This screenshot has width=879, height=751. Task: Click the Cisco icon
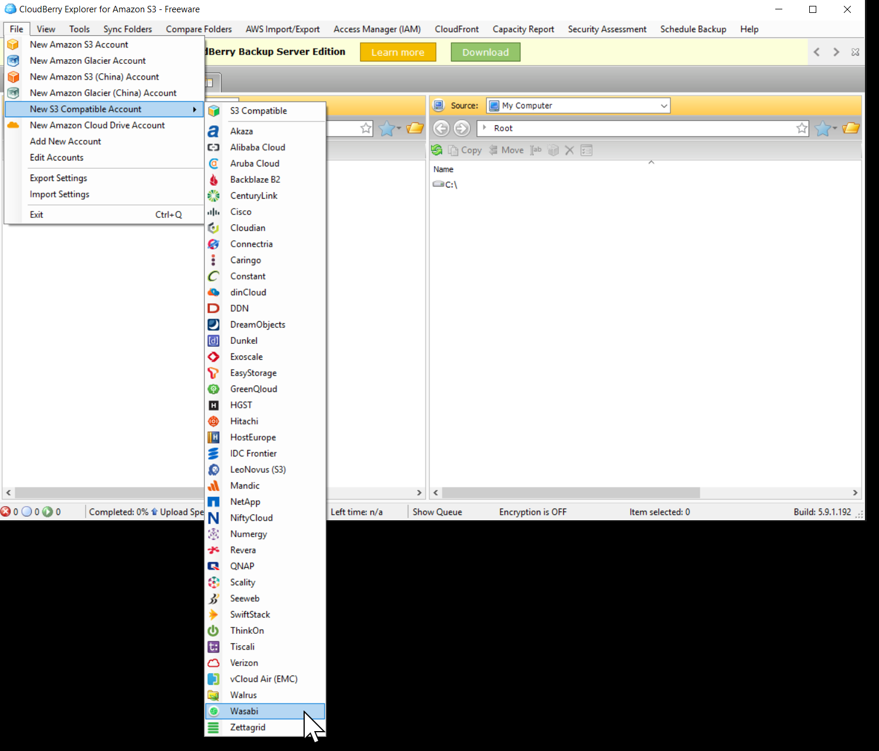214,212
